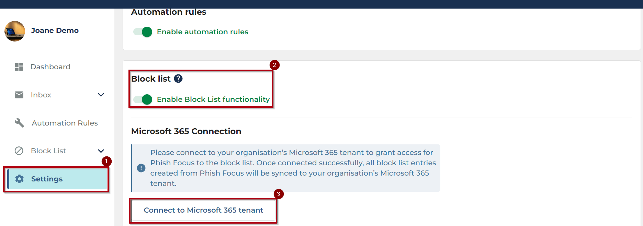
Task: Toggle Enable automation rules switch
Action: (x=143, y=32)
